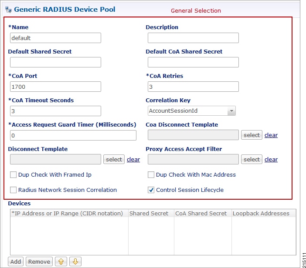Select a Coa Disconnect Template
Screen dimensions: 306x268
(252, 135)
